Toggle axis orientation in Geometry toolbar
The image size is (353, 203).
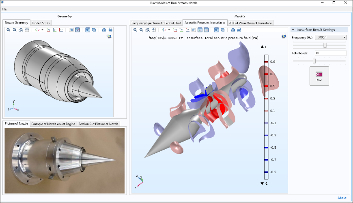click(x=77, y=30)
